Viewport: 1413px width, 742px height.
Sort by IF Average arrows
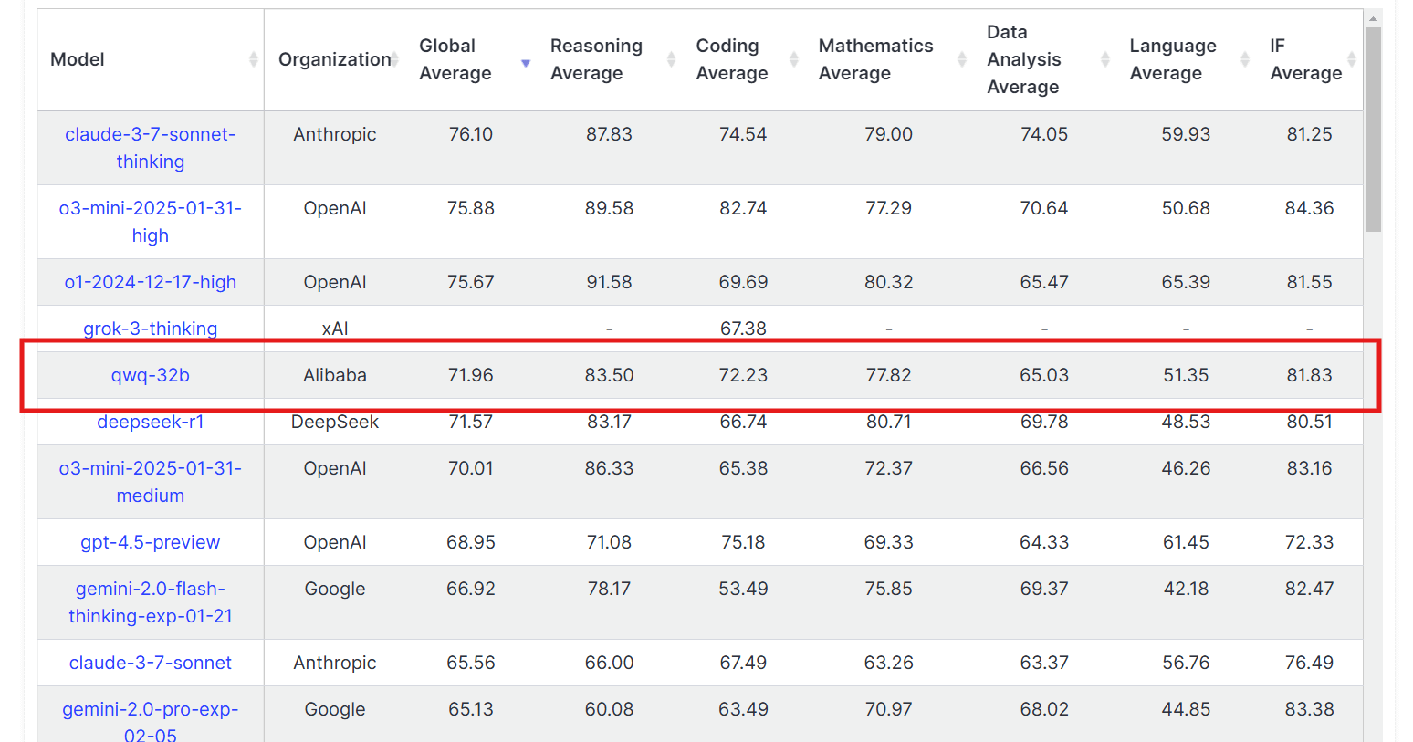point(1352,59)
